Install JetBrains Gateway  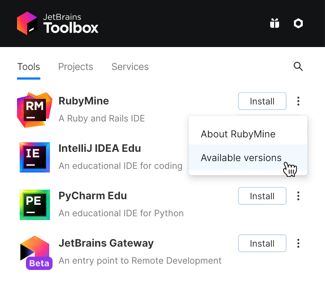[x=262, y=243]
